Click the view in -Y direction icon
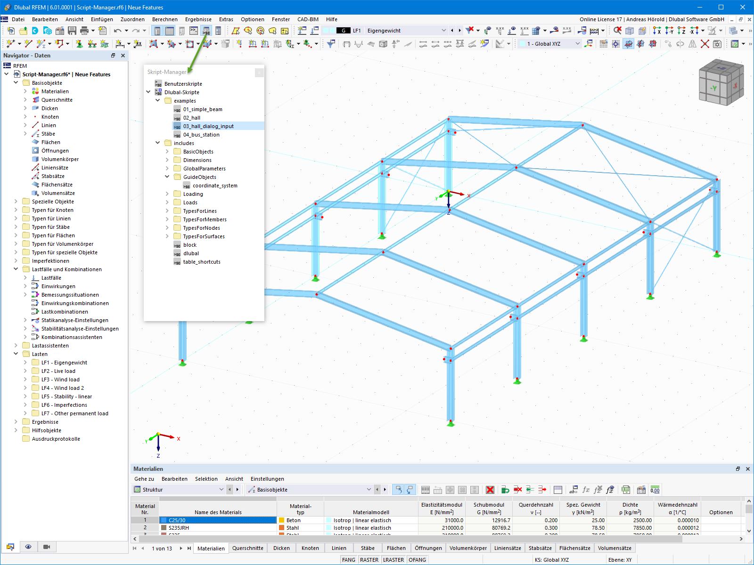This screenshot has height=565, width=754. (669, 31)
